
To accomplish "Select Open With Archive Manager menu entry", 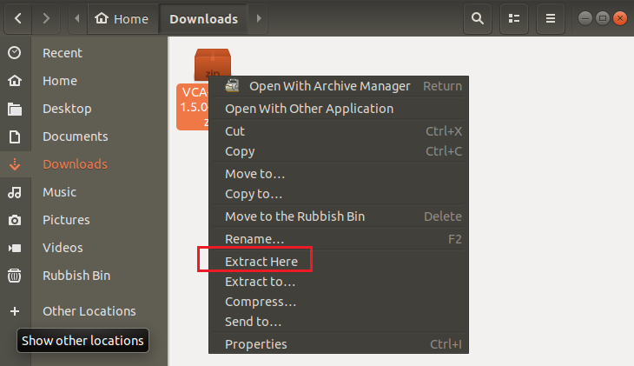I will 328,86.
